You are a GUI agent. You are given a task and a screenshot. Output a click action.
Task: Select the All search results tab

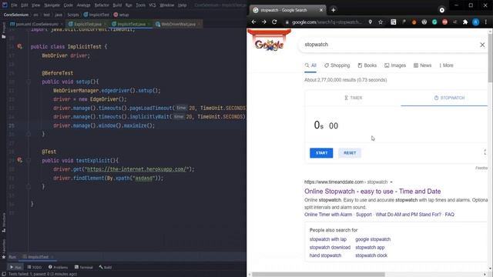310,65
